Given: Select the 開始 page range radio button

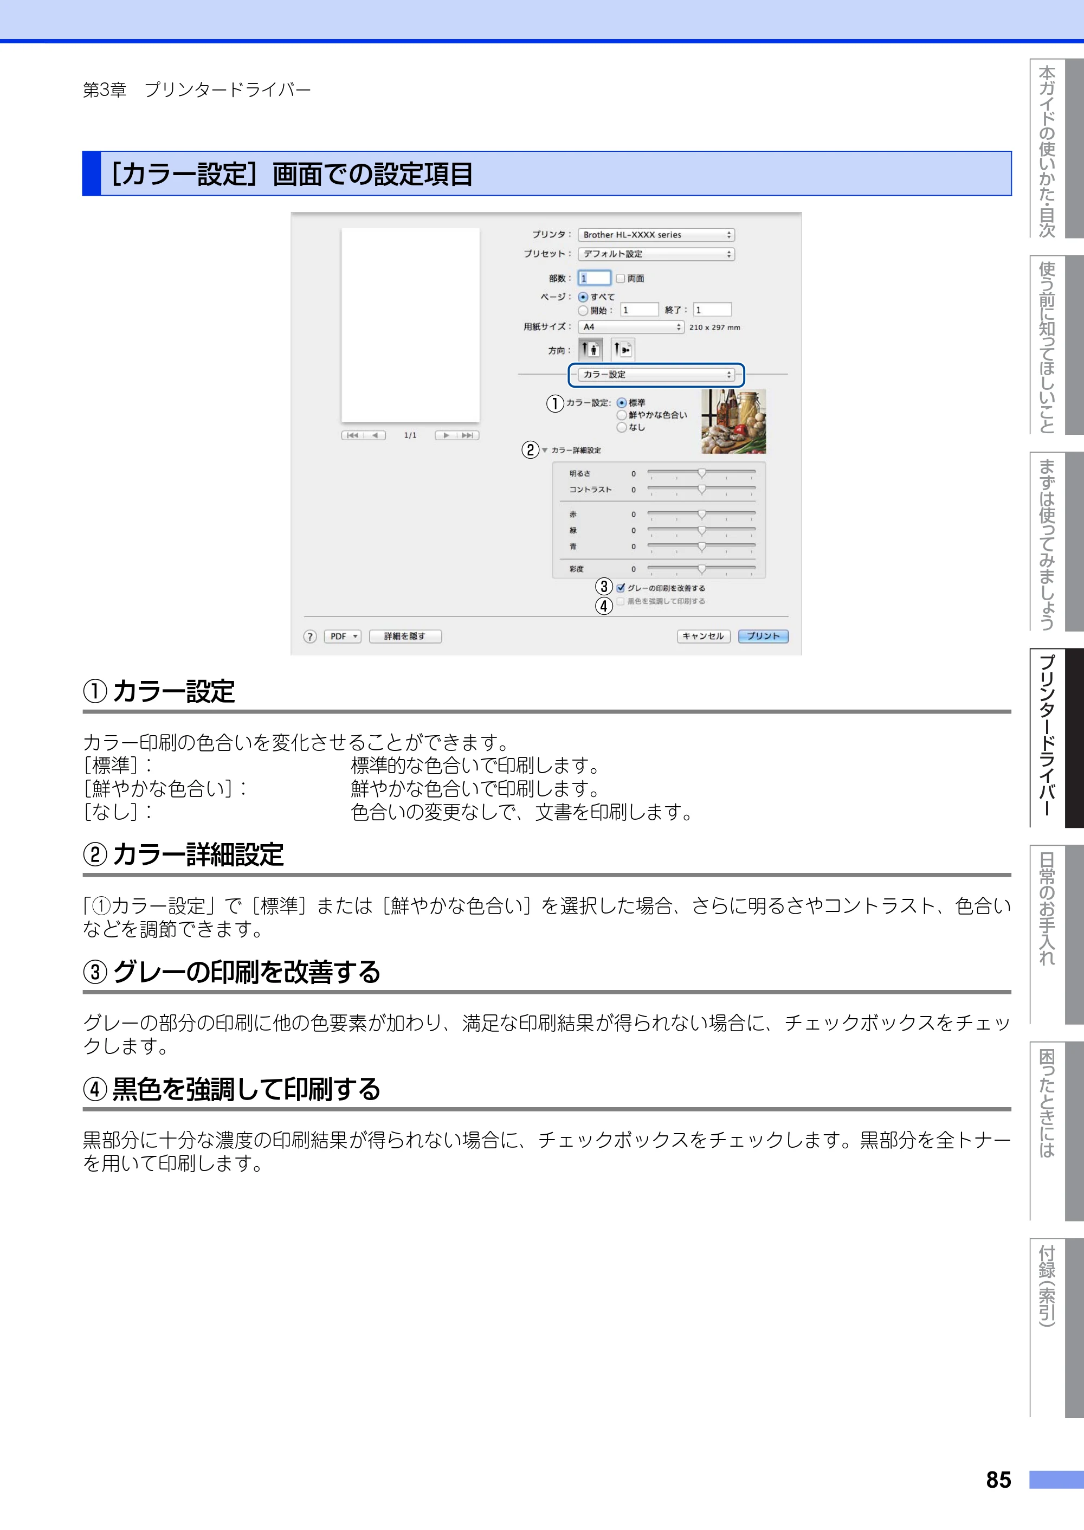Looking at the screenshot, I should pos(583,311).
